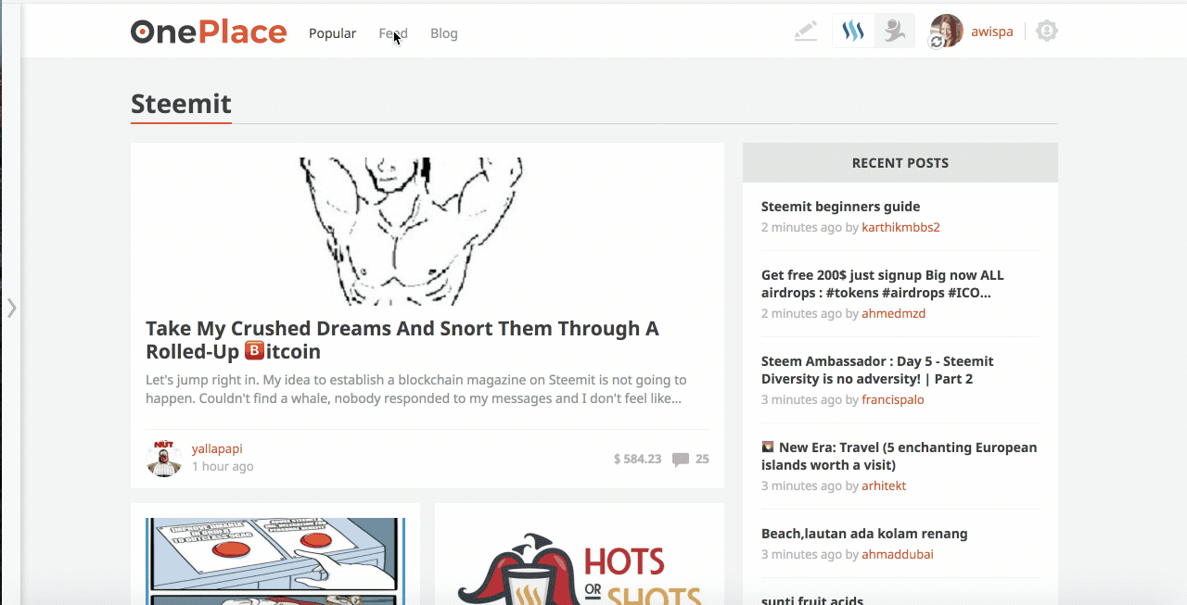Click the awispa profile avatar
This screenshot has height=605, width=1187.
pyautogui.click(x=946, y=32)
